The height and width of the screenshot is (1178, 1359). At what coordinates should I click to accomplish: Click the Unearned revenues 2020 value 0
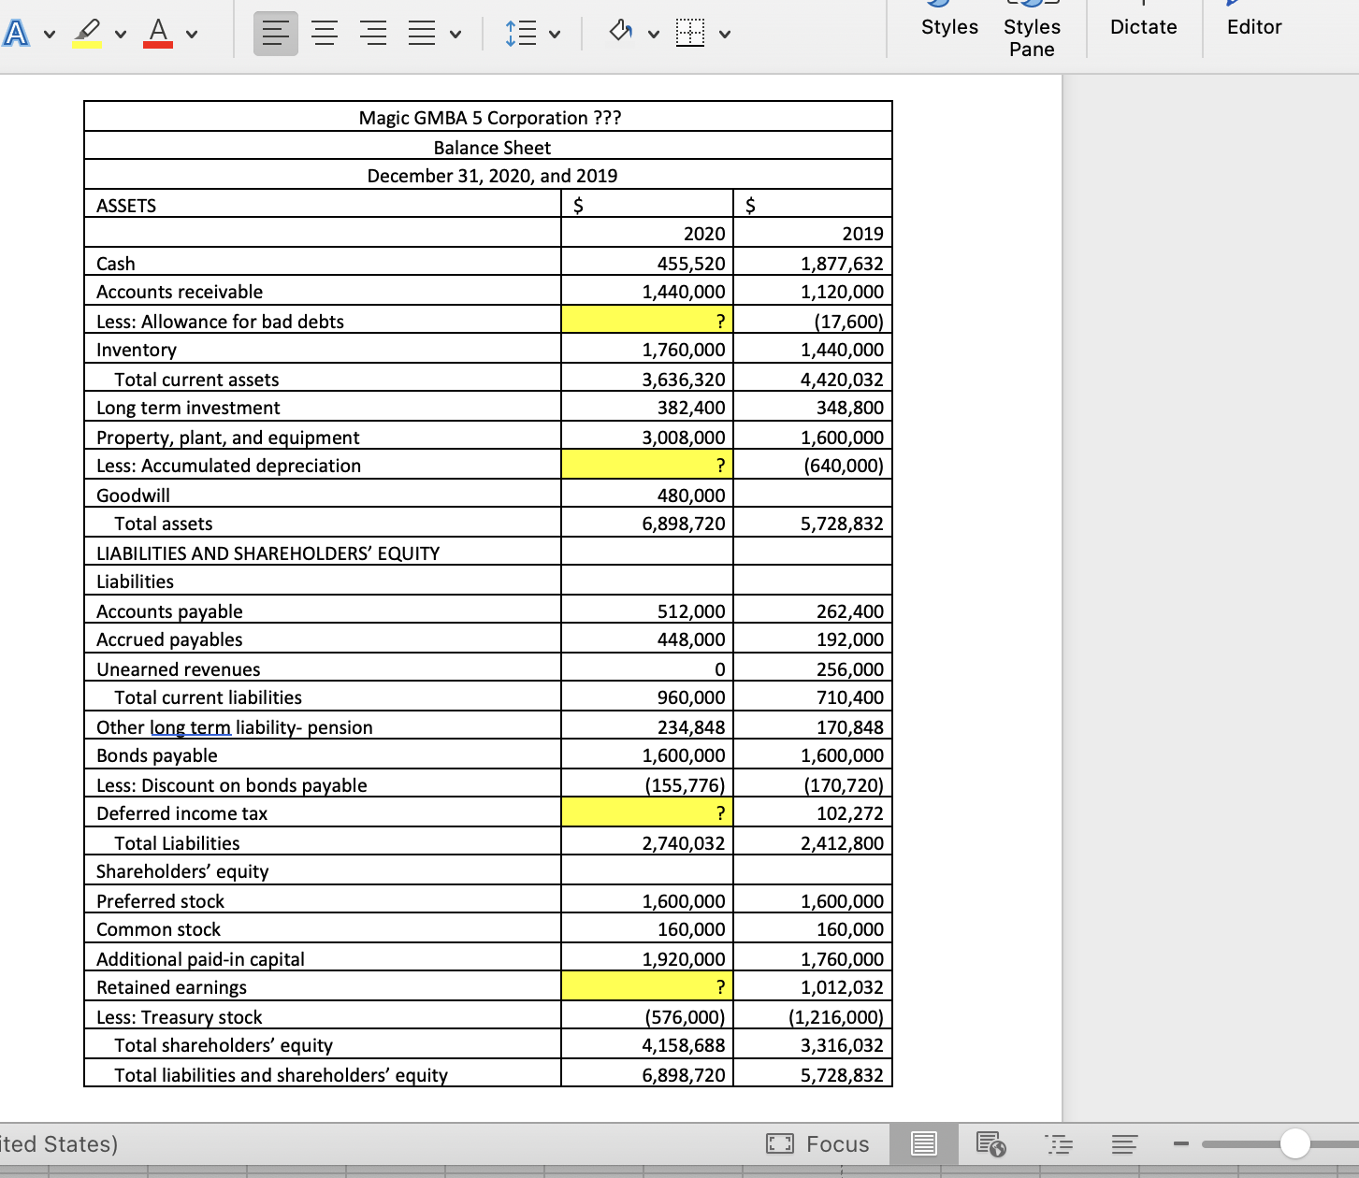pos(719,669)
